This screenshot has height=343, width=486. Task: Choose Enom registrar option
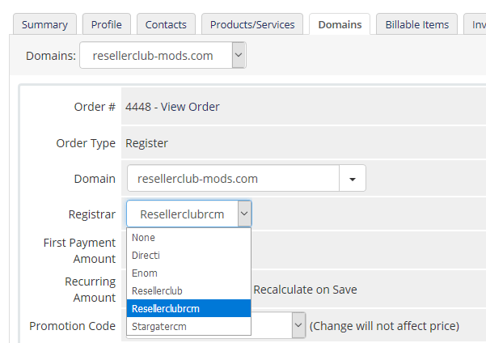point(188,273)
